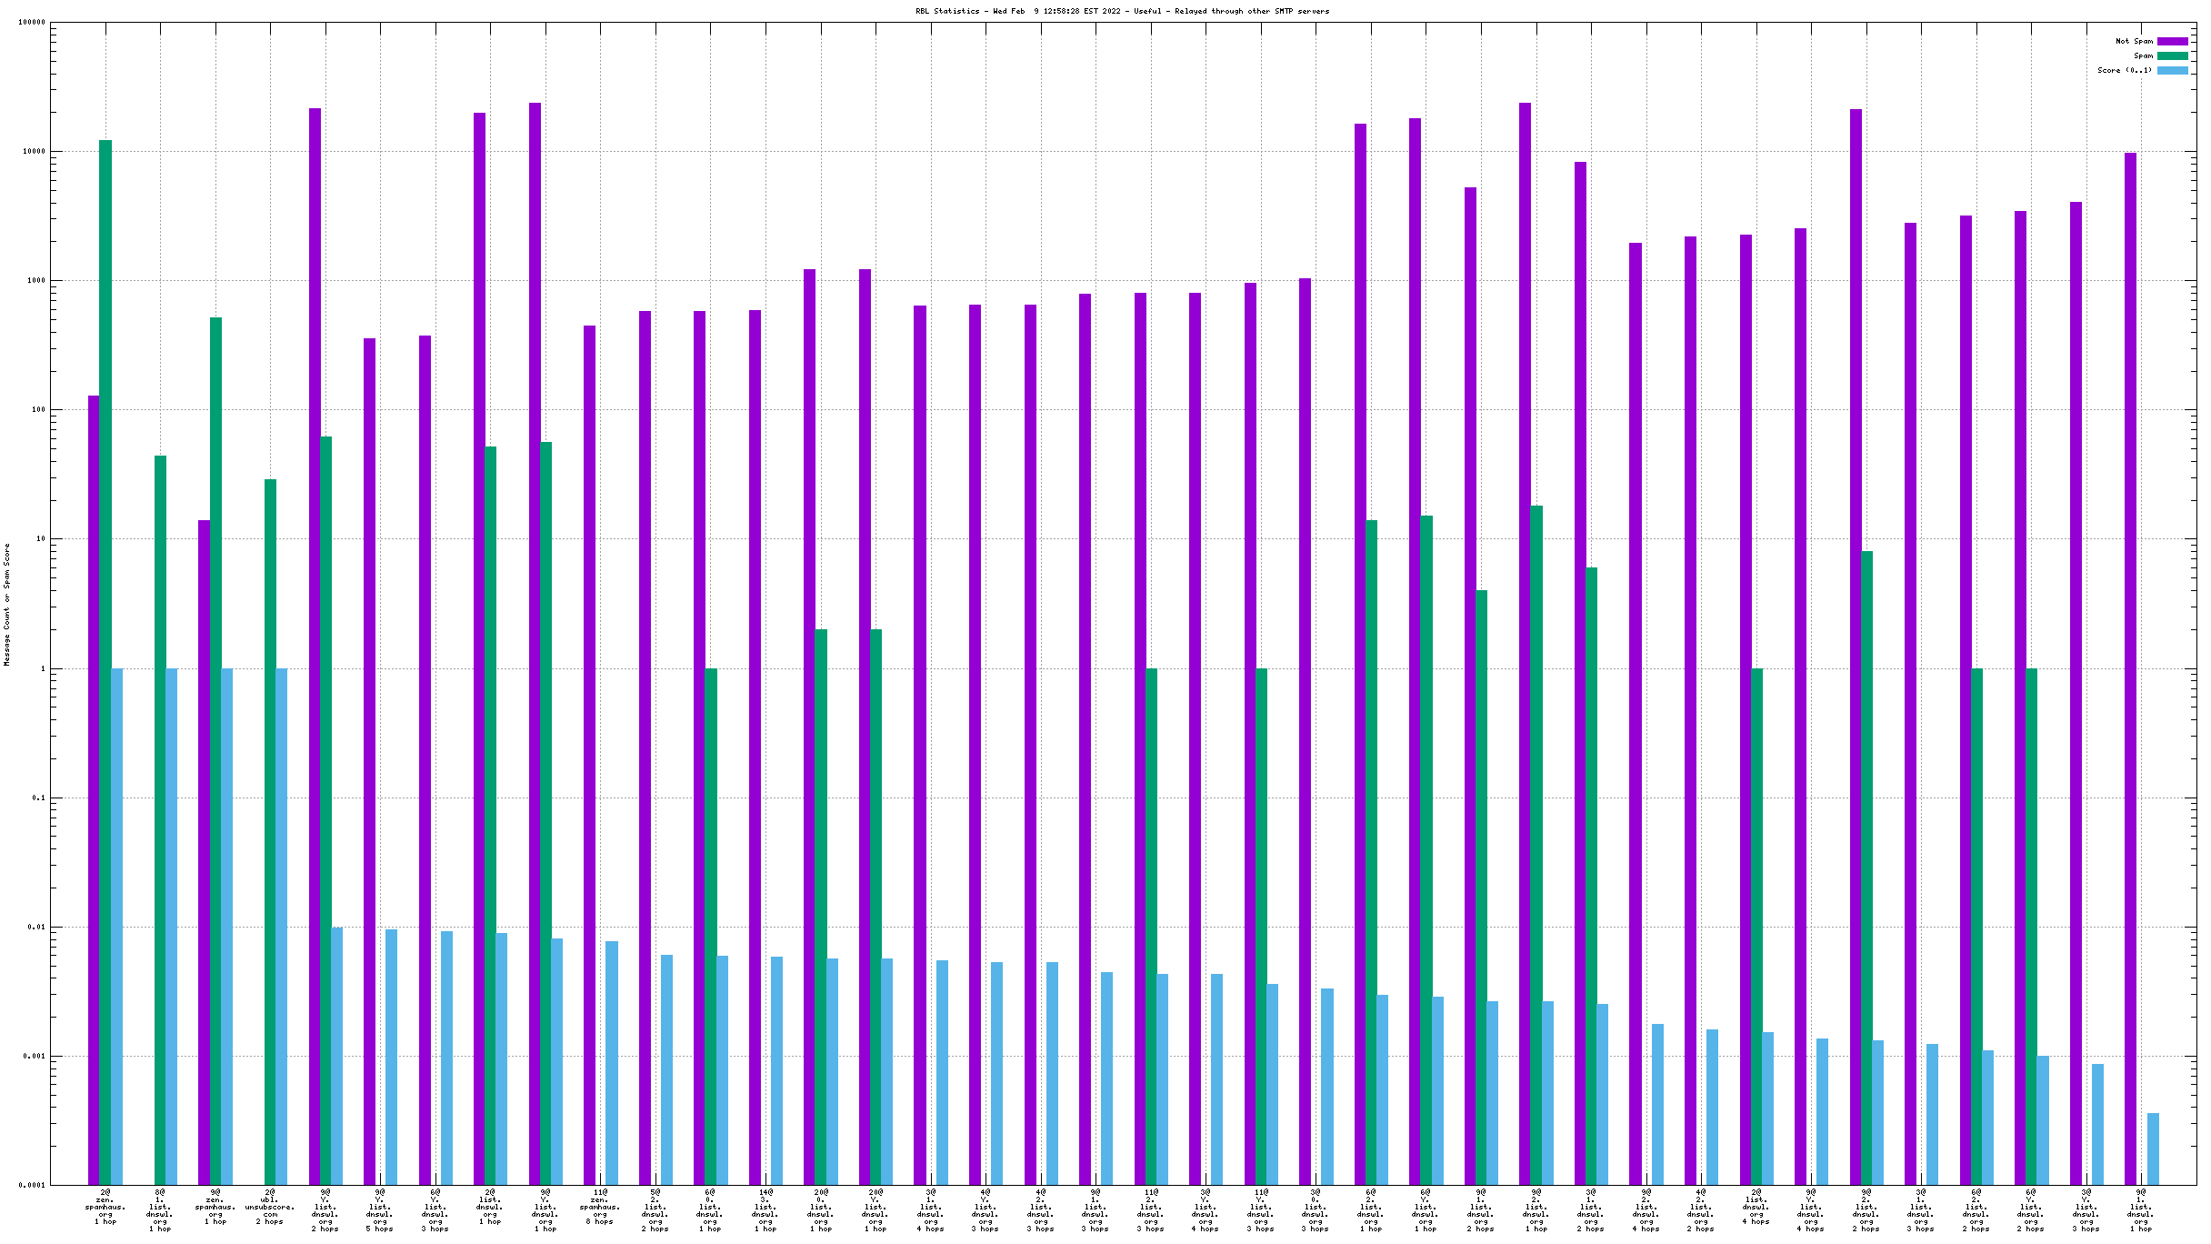Click the purple Not Spam legend swatch
This screenshot has width=2211, height=1244.
2172,41
